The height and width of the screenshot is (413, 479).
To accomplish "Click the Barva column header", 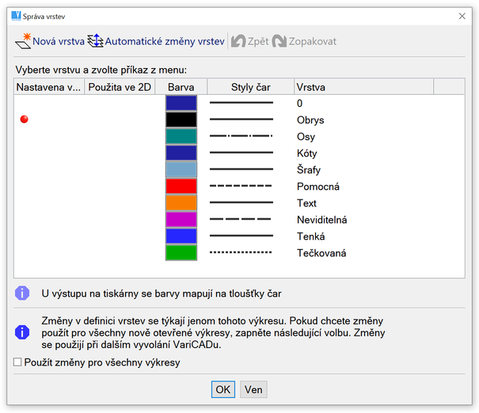I will point(181,87).
